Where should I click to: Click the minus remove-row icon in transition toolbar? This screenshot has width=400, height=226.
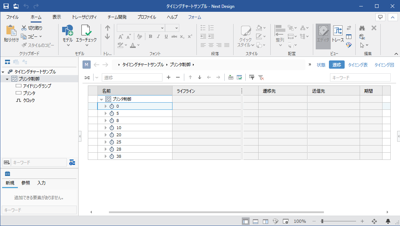pyautogui.click(x=178, y=77)
